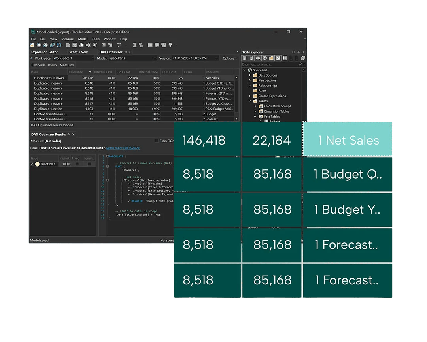Switch to Expression Editor tab

pyautogui.click(x=44, y=52)
